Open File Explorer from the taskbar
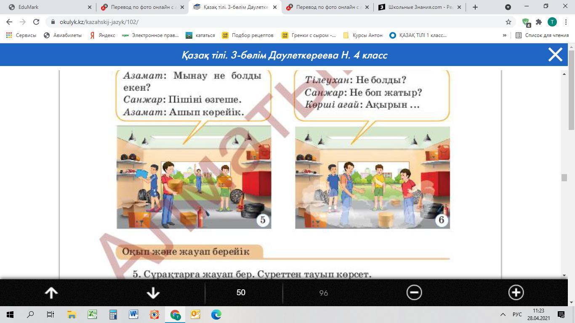Viewport: 575px width, 323px height. coord(71,315)
